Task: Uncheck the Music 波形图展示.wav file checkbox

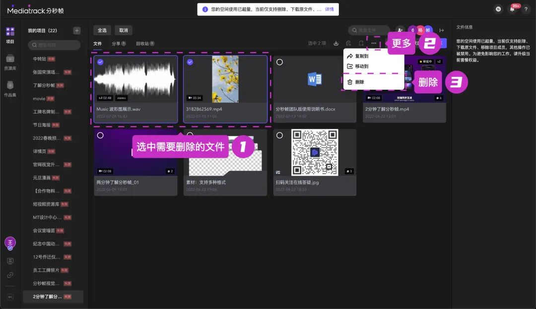Action: click(100, 62)
